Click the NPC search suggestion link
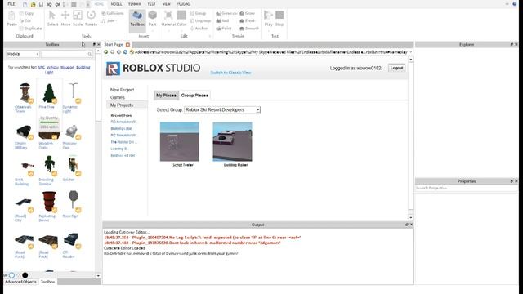 42,67
